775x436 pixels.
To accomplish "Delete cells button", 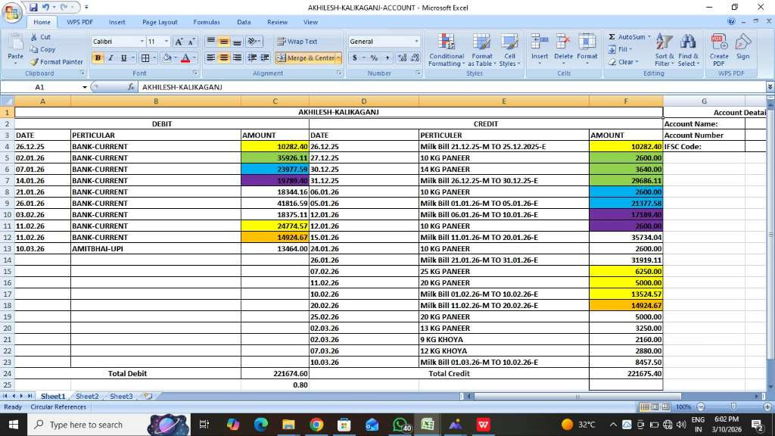I will (563, 50).
